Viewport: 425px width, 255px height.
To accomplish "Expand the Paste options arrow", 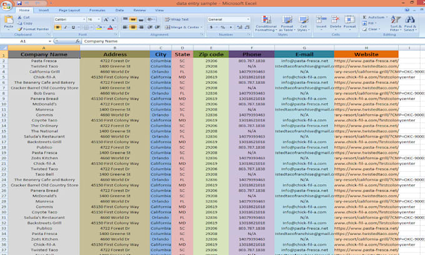I will pos(9,29).
